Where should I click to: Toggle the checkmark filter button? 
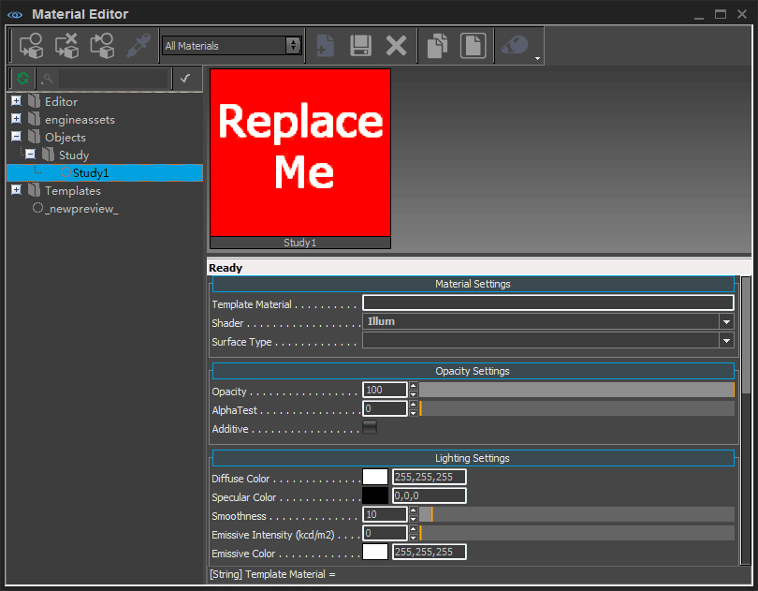(x=185, y=79)
